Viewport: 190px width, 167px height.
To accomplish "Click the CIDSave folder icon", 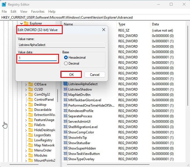I will [x=31, y=84].
